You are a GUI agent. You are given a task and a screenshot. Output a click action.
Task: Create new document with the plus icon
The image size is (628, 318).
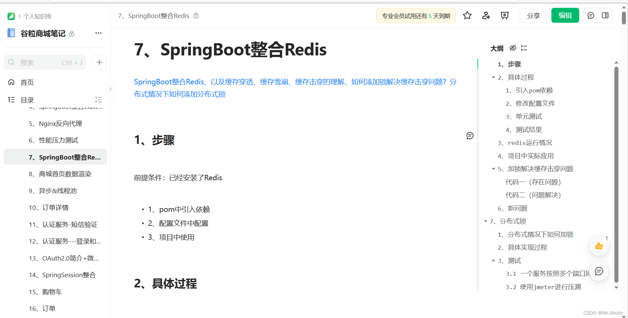pos(99,62)
